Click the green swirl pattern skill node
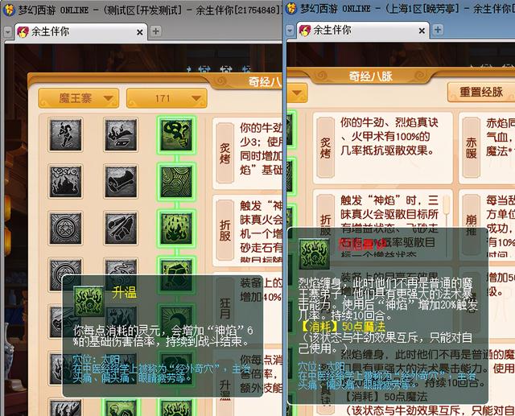This screenshot has height=416, width=515. click(x=176, y=182)
